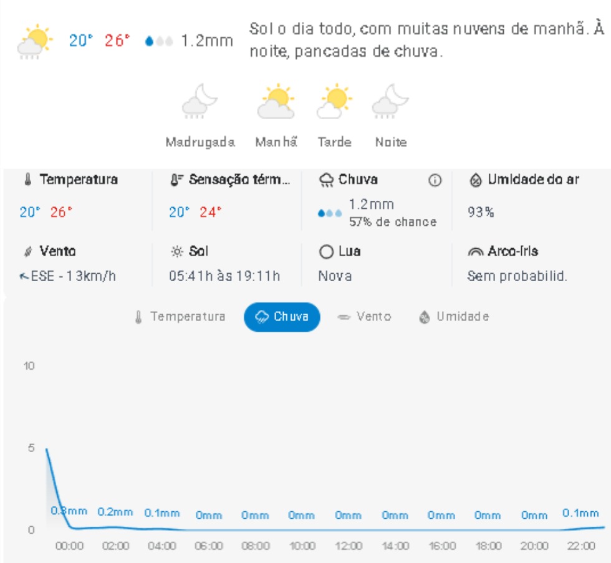This screenshot has width=611, height=563.
Task: Click the Chuva info circle icon
Action: (435, 181)
